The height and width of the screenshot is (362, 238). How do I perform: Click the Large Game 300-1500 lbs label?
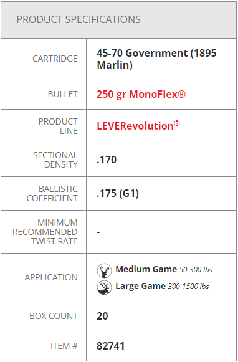(162, 286)
